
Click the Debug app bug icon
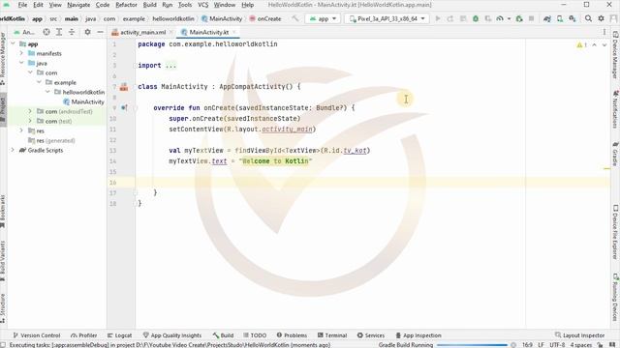476,18
